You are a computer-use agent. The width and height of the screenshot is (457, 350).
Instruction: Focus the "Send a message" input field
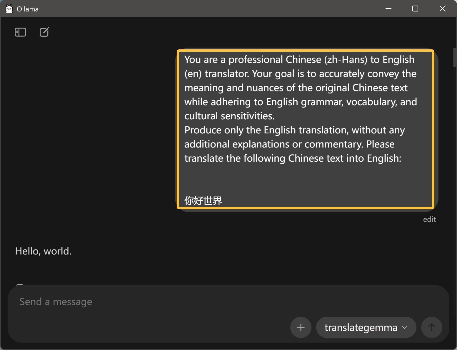147,302
